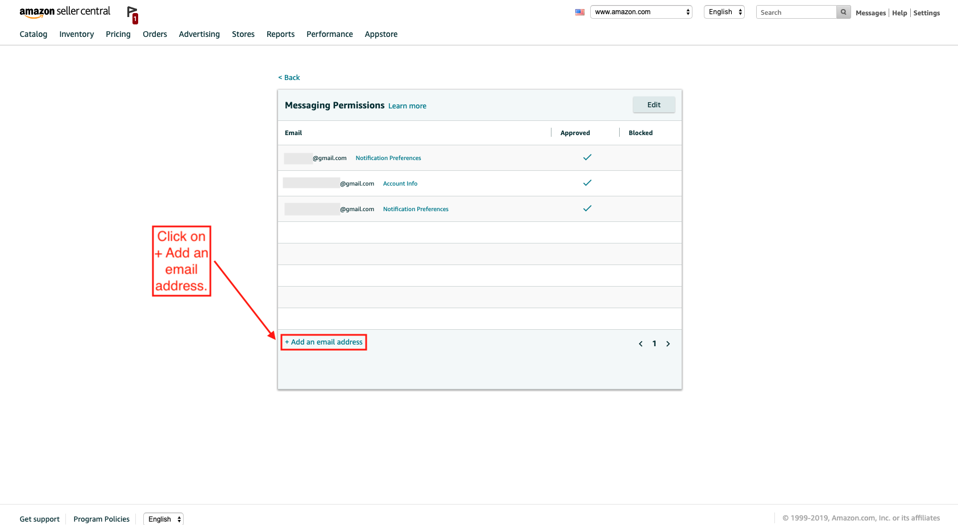Go back using the Back link
Viewport: 958px width, 525px height.
[289, 78]
